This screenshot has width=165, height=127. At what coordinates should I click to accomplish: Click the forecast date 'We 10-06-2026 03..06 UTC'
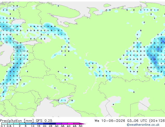point(121,121)
